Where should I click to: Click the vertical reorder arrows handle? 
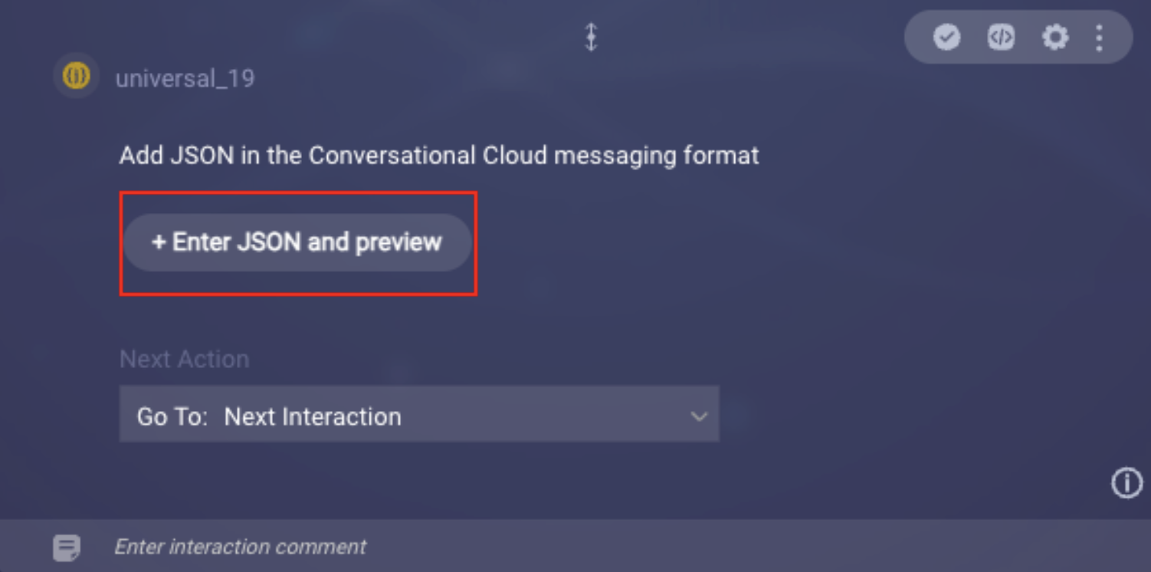[x=591, y=37]
